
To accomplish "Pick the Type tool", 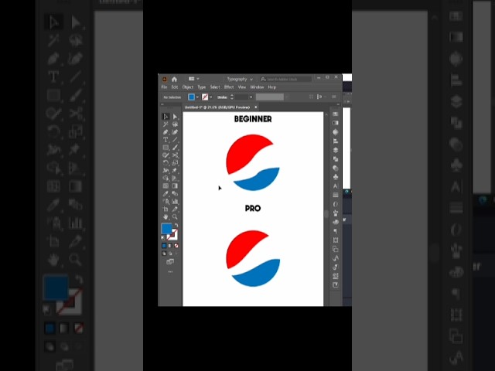I will point(166,140).
